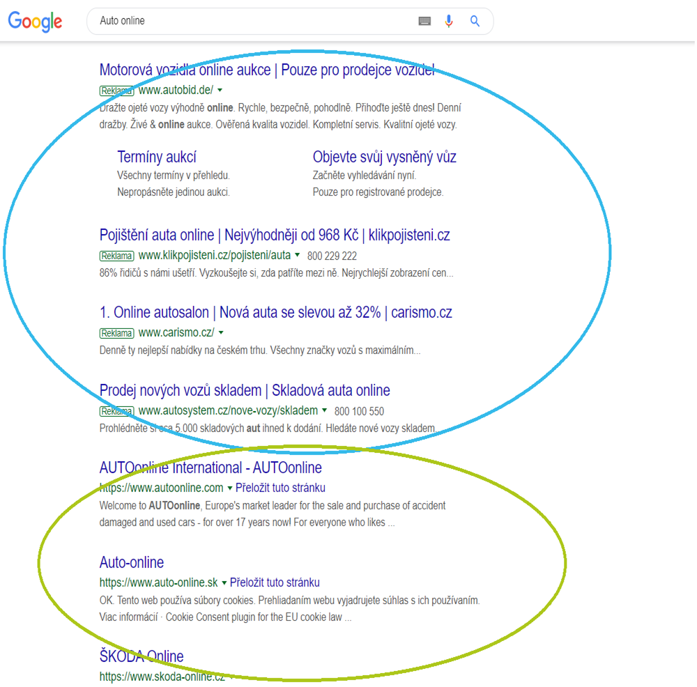Click the 'Reklama' badge beside carismo.cz

click(x=116, y=333)
